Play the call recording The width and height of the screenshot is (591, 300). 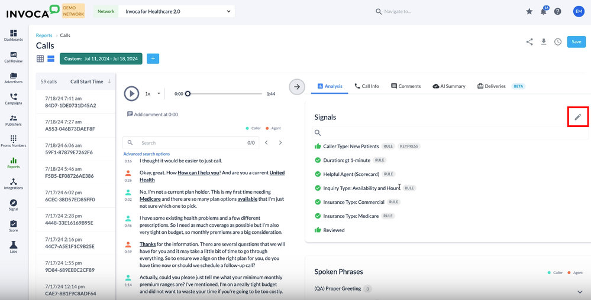pyautogui.click(x=131, y=93)
